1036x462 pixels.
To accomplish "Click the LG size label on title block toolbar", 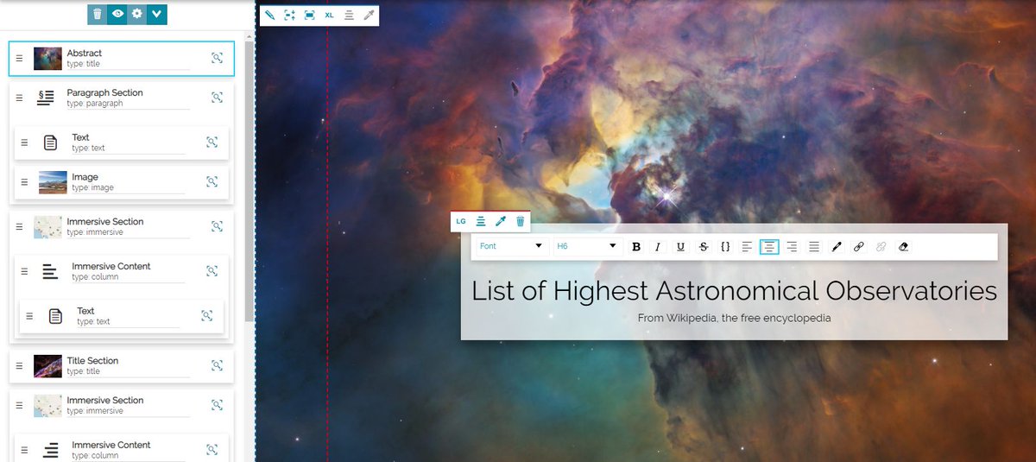I will coord(461,221).
